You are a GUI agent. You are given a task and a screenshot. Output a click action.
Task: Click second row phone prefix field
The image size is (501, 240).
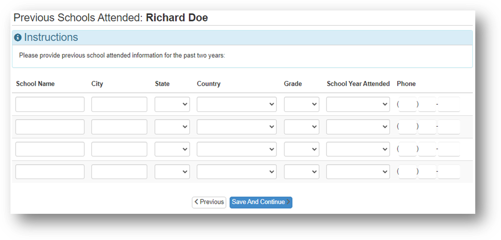427,127
